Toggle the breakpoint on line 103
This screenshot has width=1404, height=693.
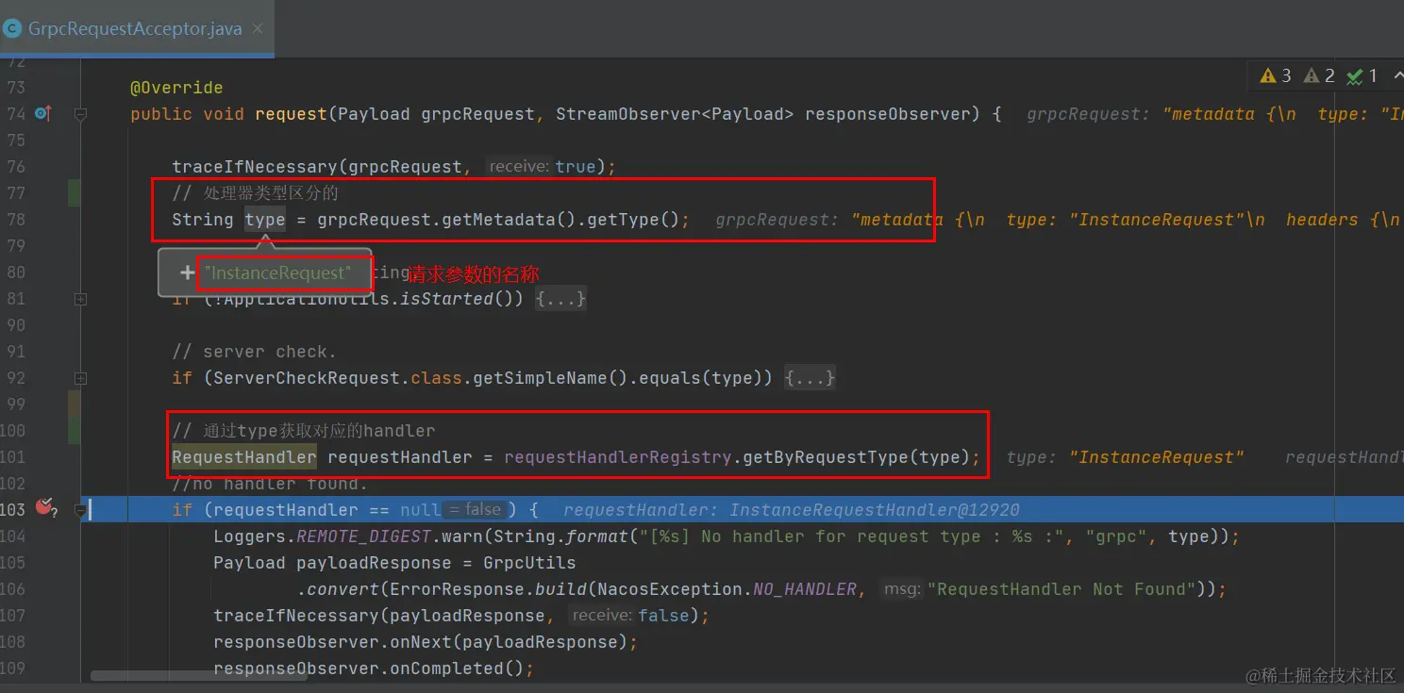(x=44, y=508)
